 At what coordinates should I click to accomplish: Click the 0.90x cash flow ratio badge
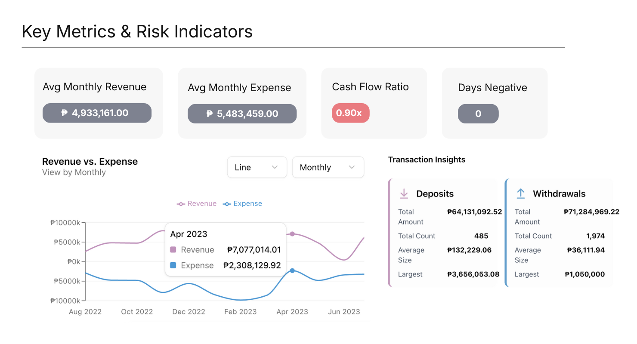click(351, 113)
